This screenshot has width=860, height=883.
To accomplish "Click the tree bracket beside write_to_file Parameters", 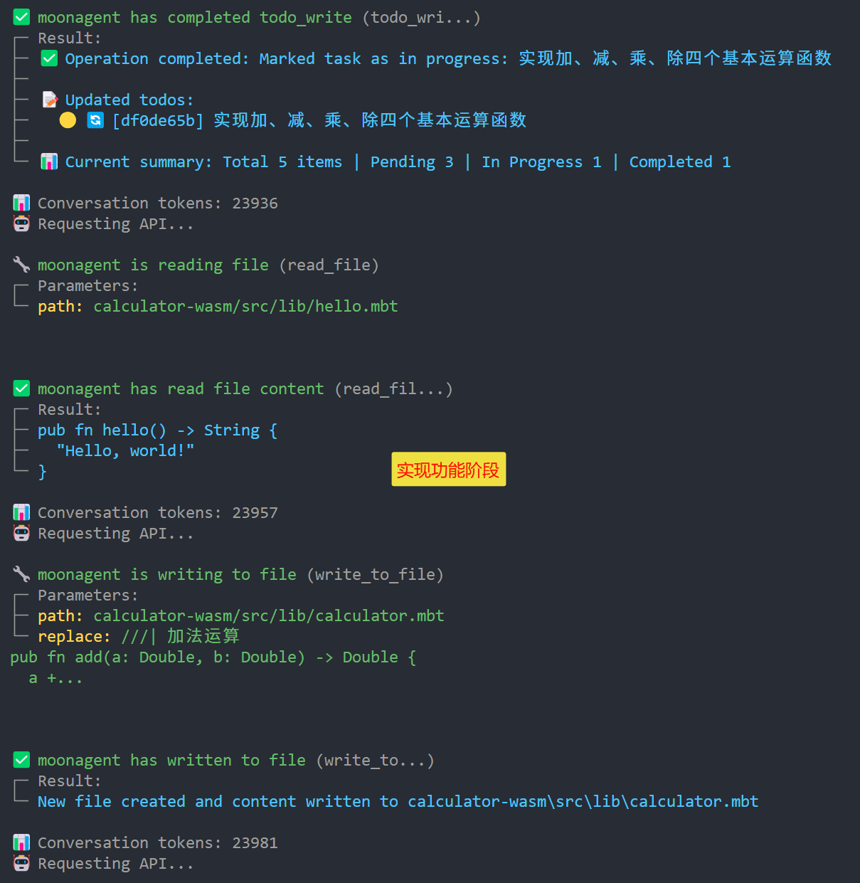I will point(21,615).
